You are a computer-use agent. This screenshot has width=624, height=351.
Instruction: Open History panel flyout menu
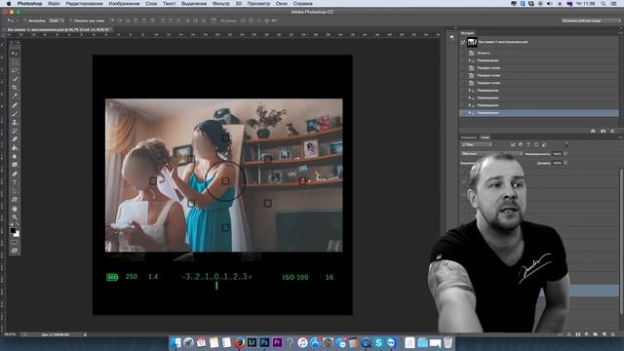pos(620,33)
